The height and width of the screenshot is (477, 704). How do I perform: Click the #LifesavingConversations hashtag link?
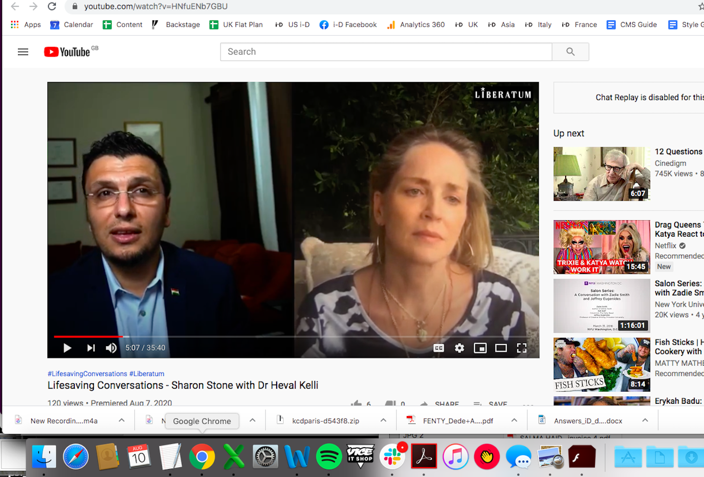point(87,373)
